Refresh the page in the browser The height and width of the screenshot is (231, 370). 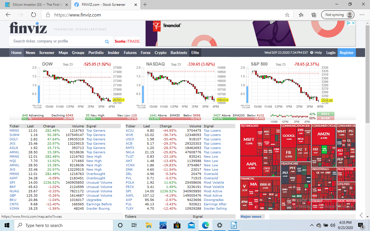(34, 15)
